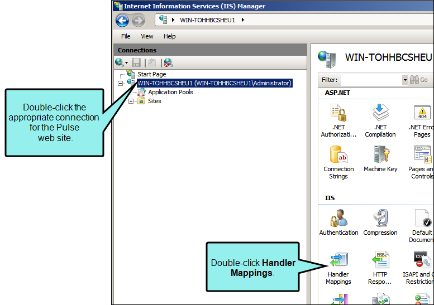
Task: Click the arrow after WIN-TOHHBCSHEU1 in address bar
Action: pos(243,20)
